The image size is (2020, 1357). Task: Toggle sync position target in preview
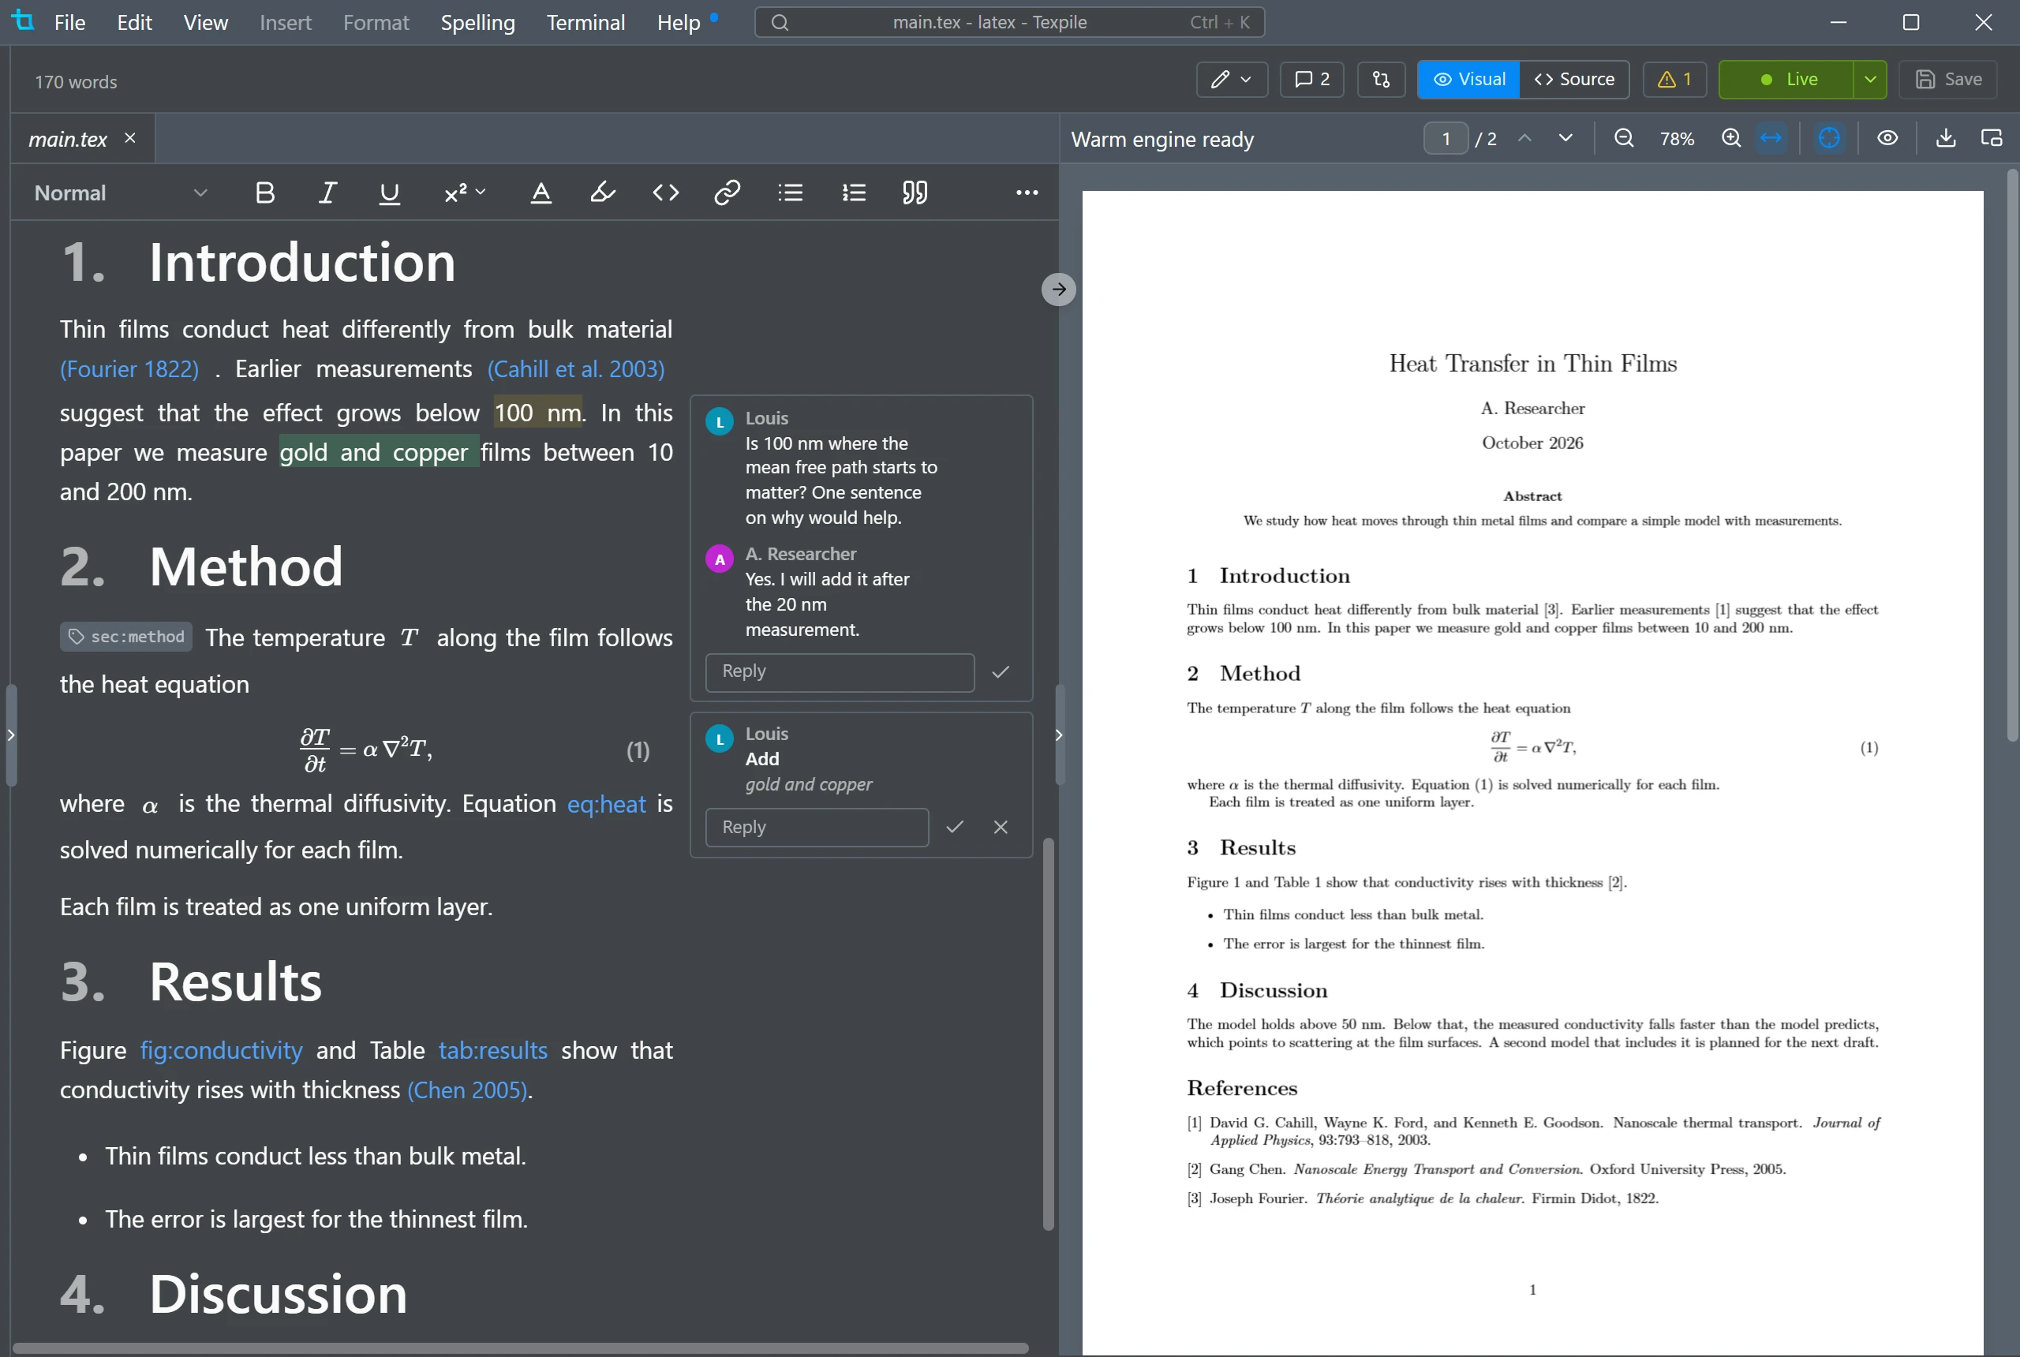(1829, 139)
